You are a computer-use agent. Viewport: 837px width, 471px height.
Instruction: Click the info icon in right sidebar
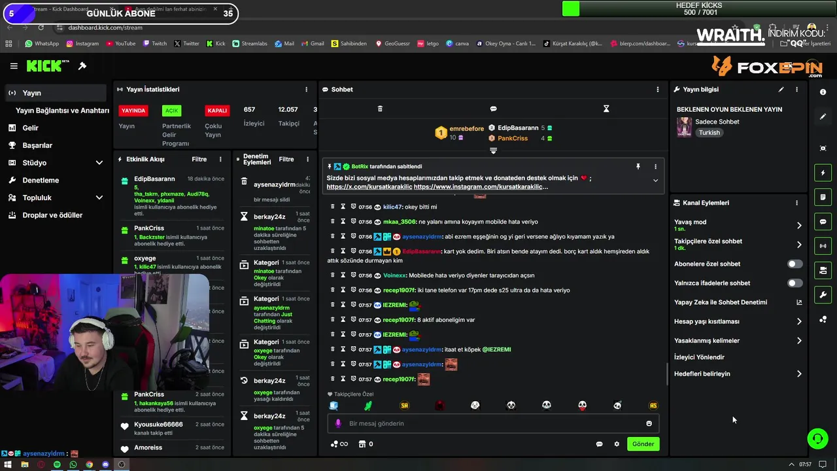point(823,92)
